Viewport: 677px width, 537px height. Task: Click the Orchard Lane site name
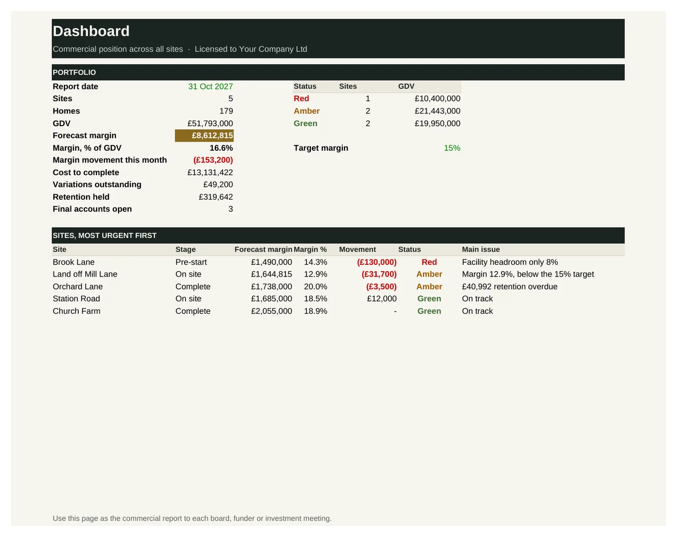(78, 287)
